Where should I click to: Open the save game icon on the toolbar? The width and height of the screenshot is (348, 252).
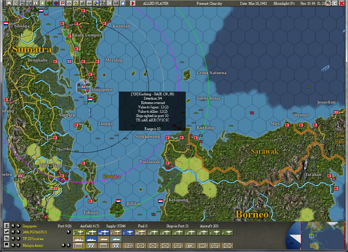[9, 3]
